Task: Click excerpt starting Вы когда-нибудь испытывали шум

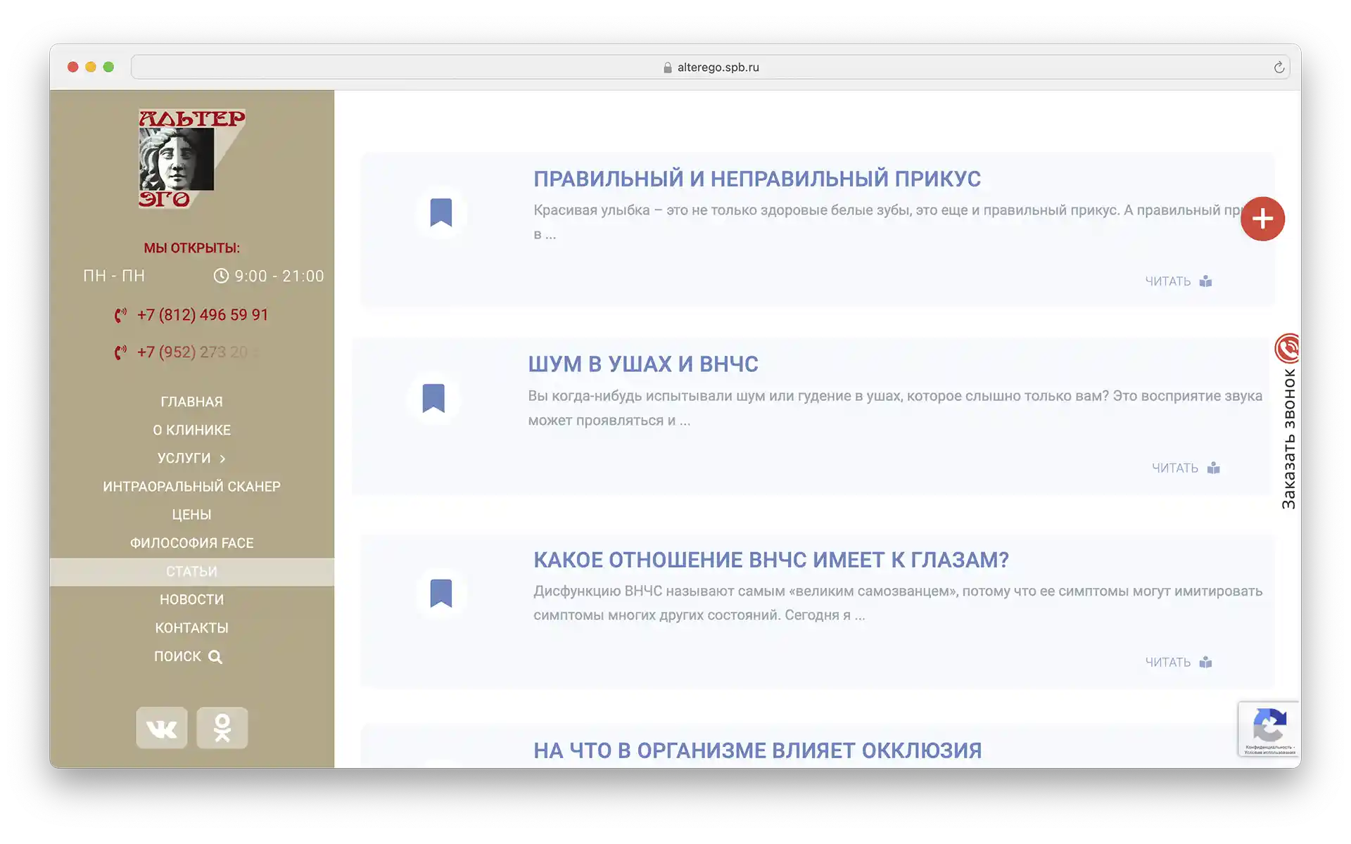Action: pos(895,408)
